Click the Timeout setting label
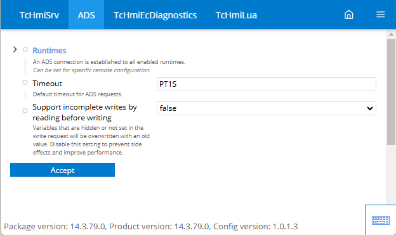 click(x=47, y=84)
